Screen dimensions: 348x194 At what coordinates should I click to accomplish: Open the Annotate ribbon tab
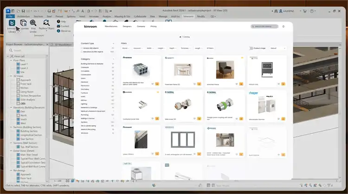coord(94,16)
